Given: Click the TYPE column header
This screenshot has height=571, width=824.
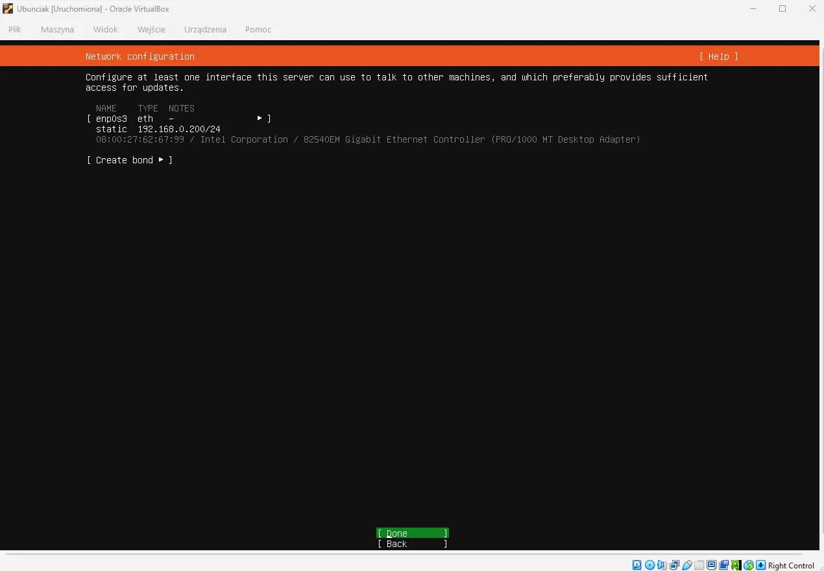Looking at the screenshot, I should pyautogui.click(x=148, y=108).
